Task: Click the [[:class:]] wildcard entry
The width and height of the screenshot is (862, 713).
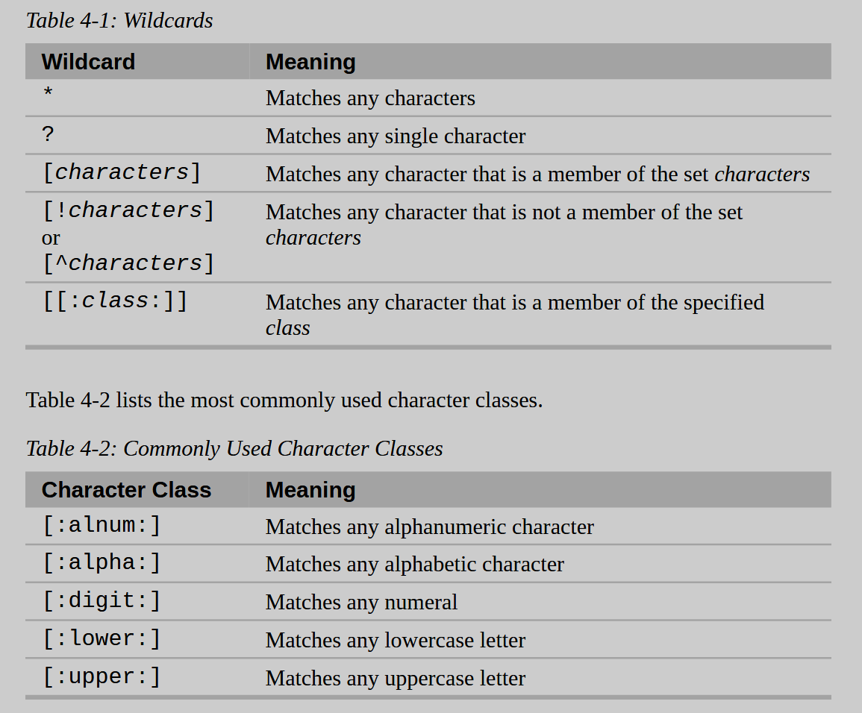Action: (x=115, y=301)
